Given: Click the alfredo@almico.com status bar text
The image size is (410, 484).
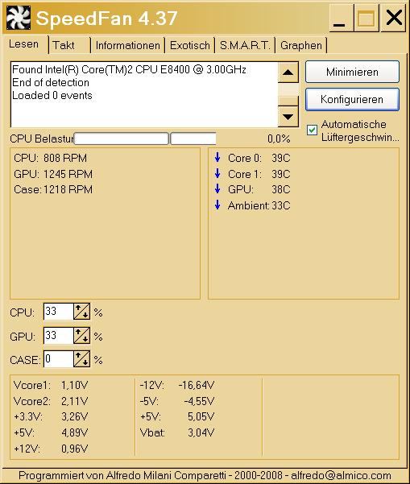Looking at the screenshot, I should (342, 475).
